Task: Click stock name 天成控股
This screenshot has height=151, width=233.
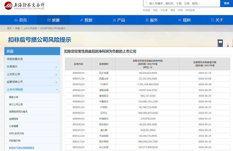Action: click(104, 136)
